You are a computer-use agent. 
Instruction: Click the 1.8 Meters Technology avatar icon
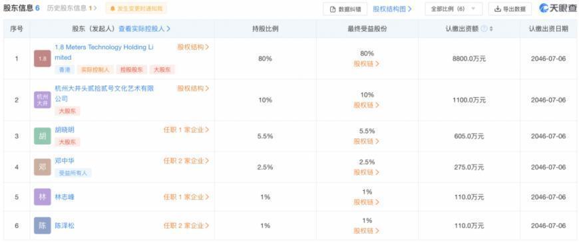43,59
